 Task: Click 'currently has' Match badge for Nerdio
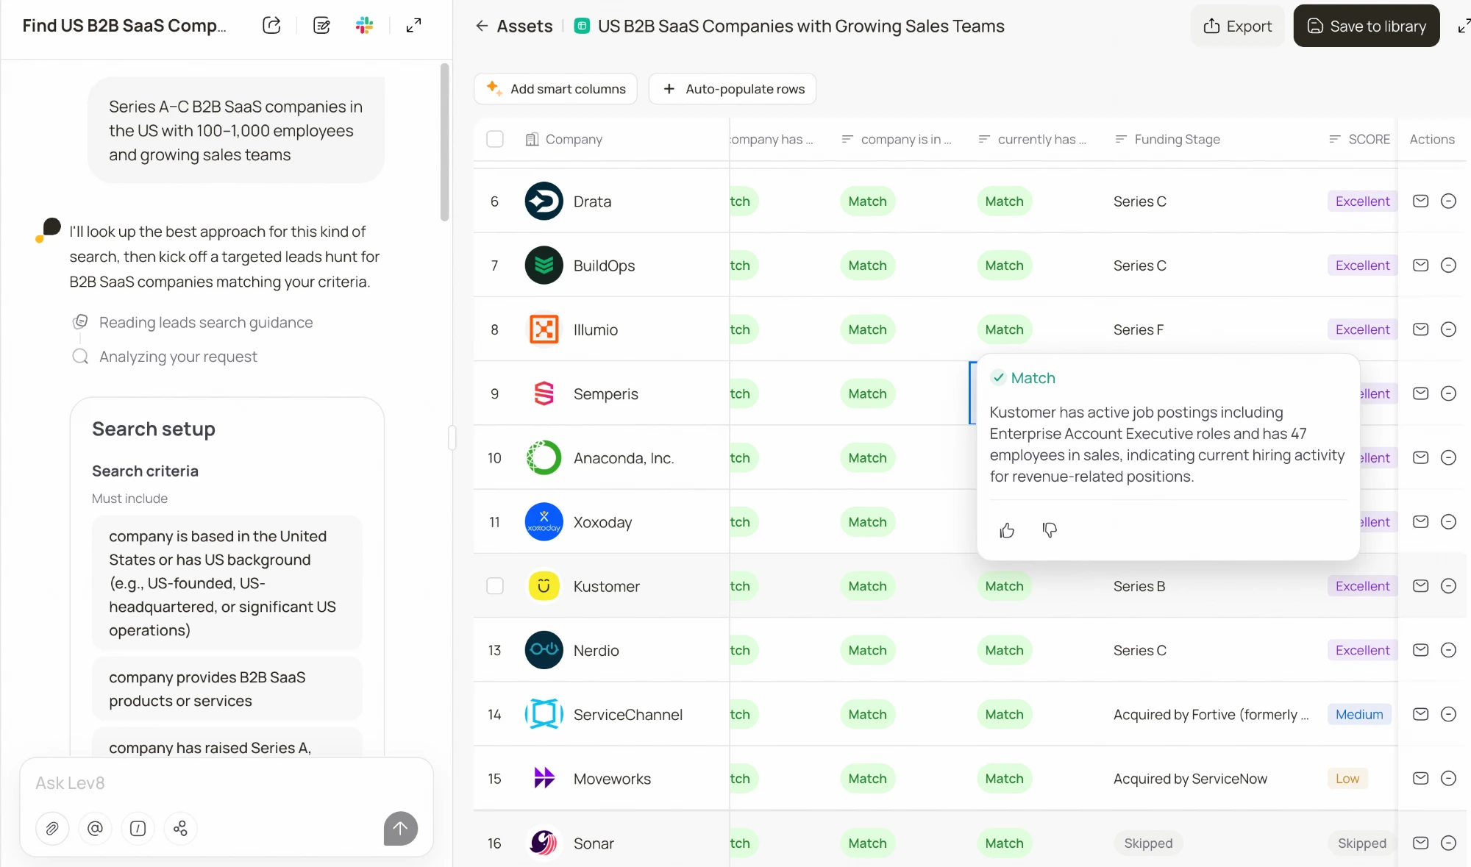(1004, 650)
